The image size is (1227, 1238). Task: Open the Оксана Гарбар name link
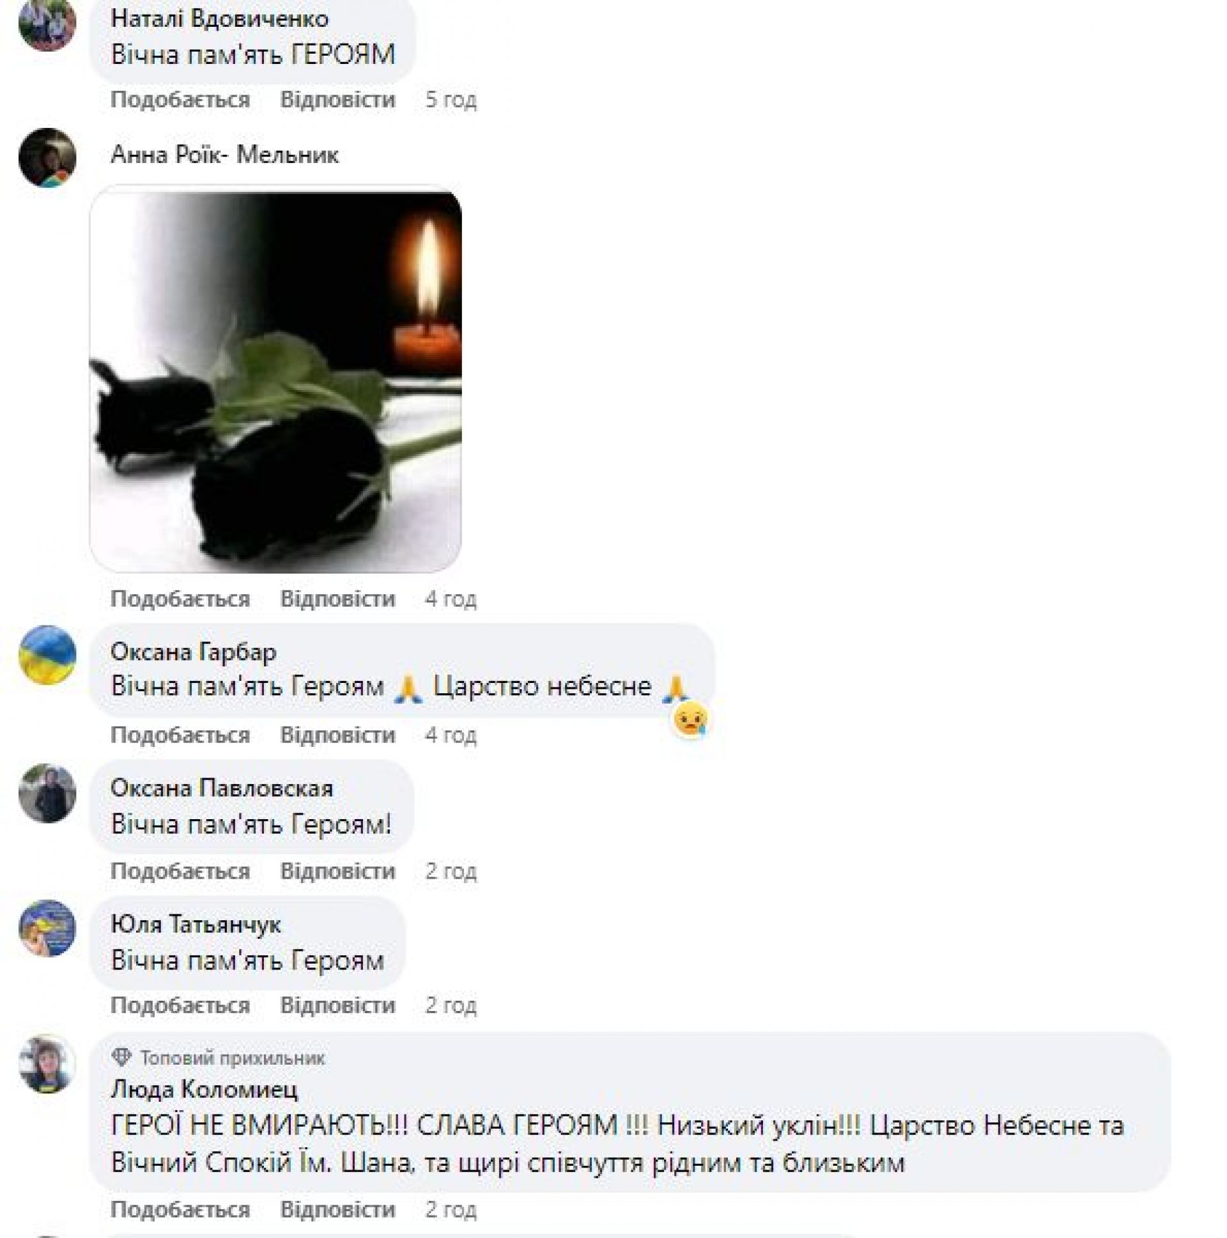click(194, 652)
